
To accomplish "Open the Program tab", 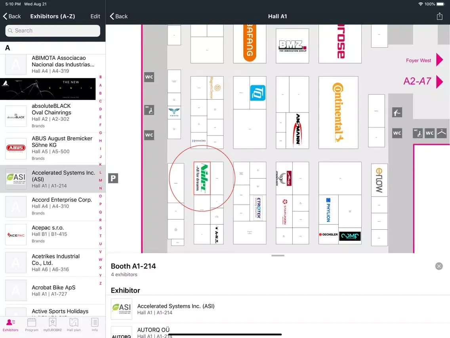I will point(32,325).
